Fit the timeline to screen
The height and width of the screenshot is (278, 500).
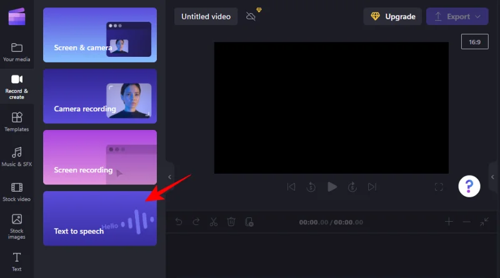coord(484,222)
